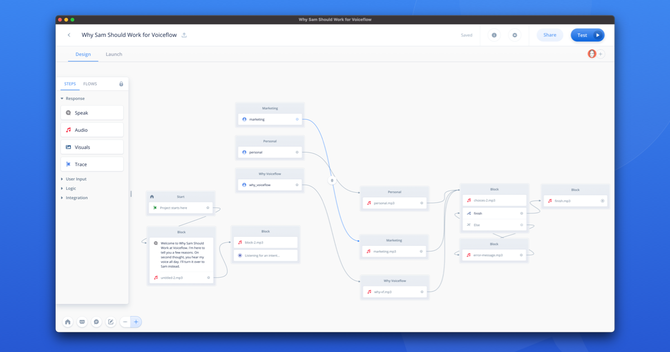Screen dimensions: 670x352
Task: Select the STEPS tab
Action: [x=70, y=84]
